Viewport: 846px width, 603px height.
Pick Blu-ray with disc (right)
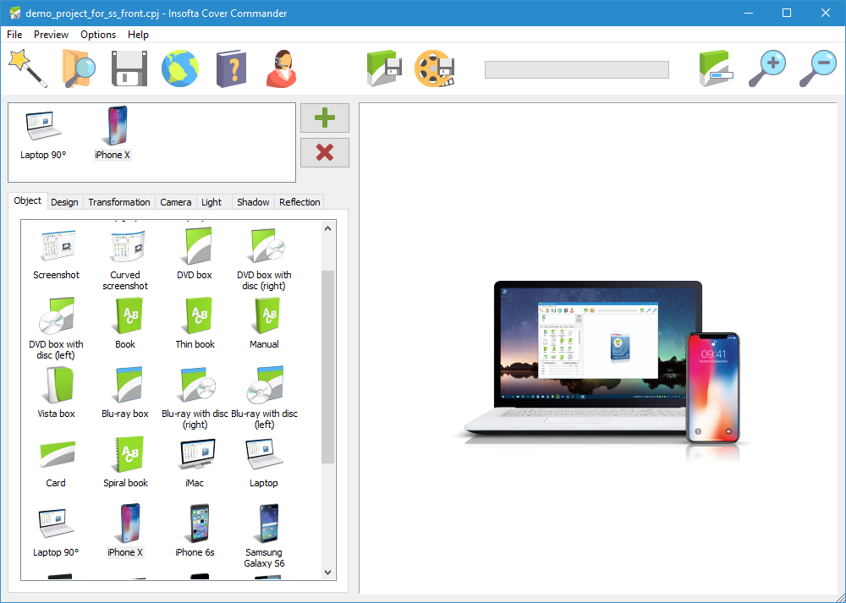[195, 398]
